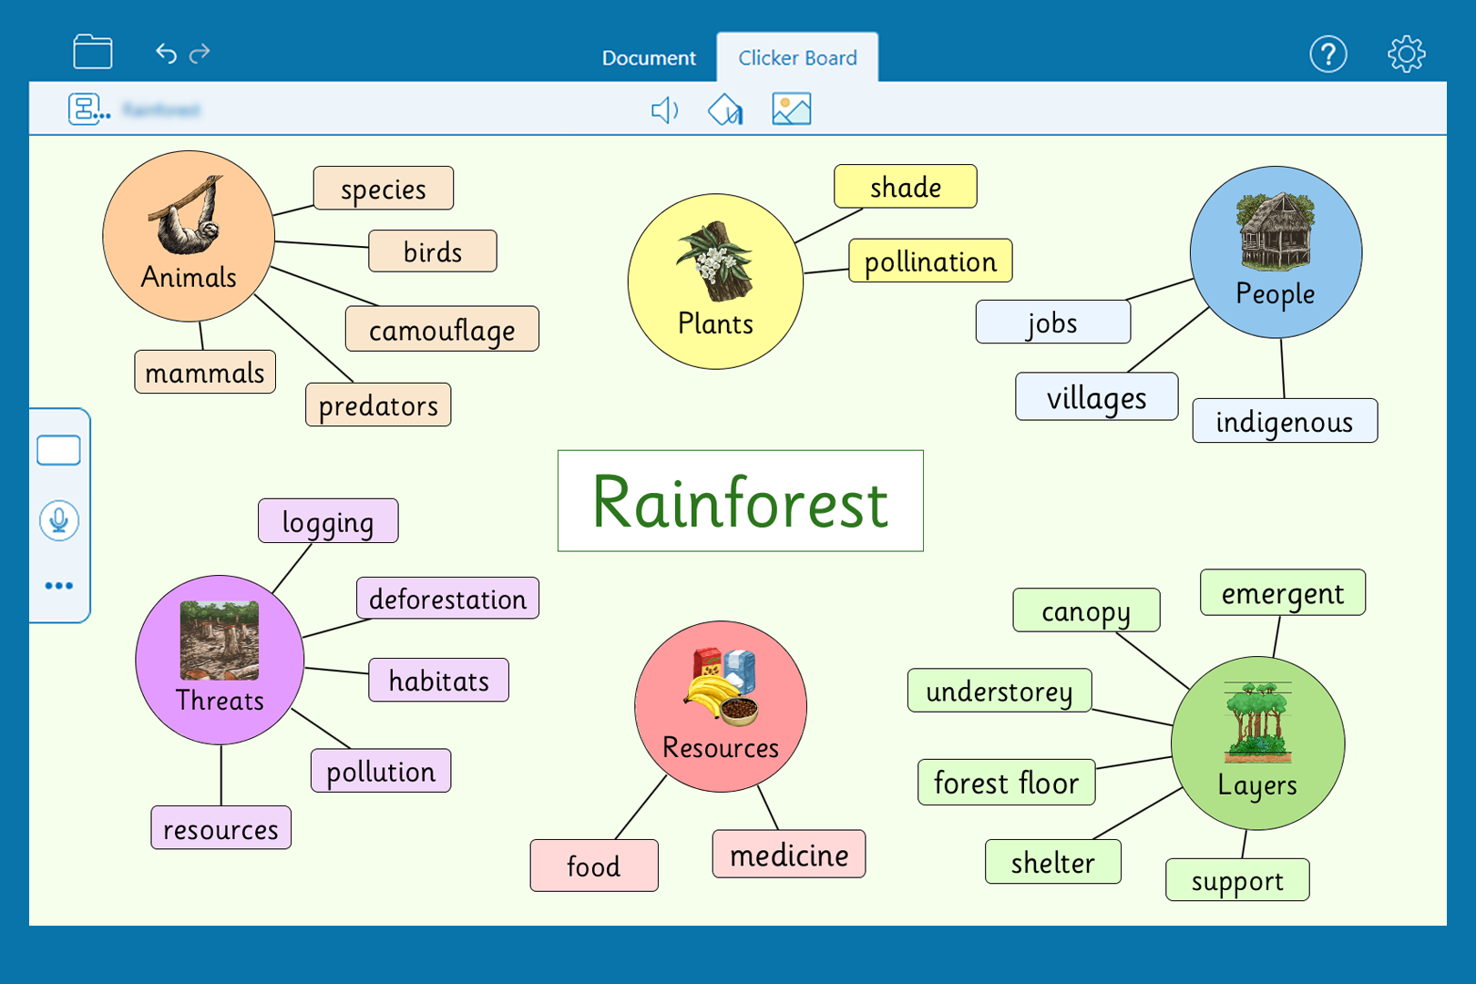Switch to the Document tab
The width and height of the screenshot is (1476, 984).
point(649,58)
